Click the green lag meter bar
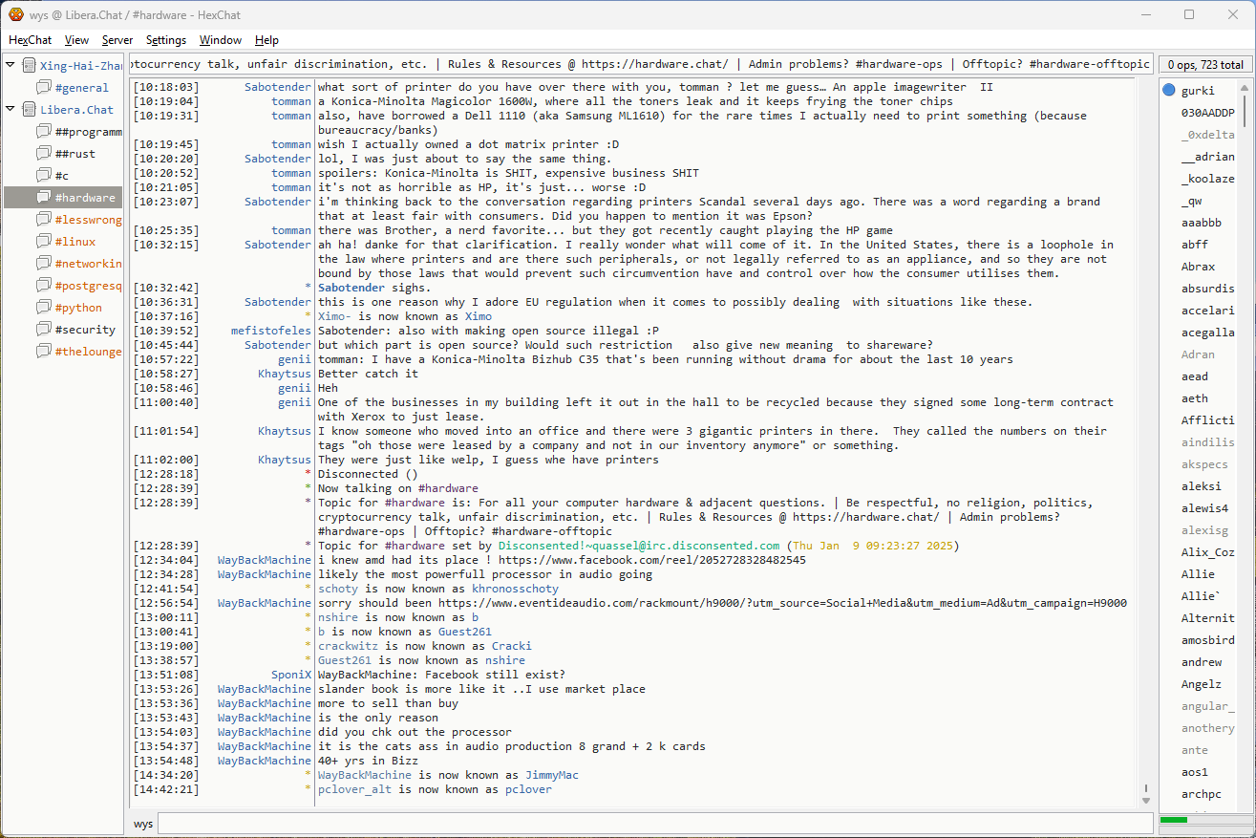 pyautogui.click(x=1173, y=820)
